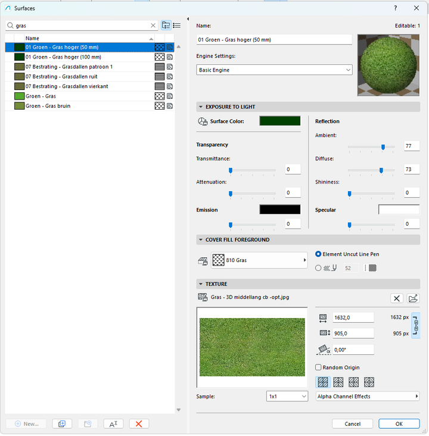The image size is (429, 436).
Task: Click texture icon of Gras hoger (100 mm)
Action: [170, 57]
